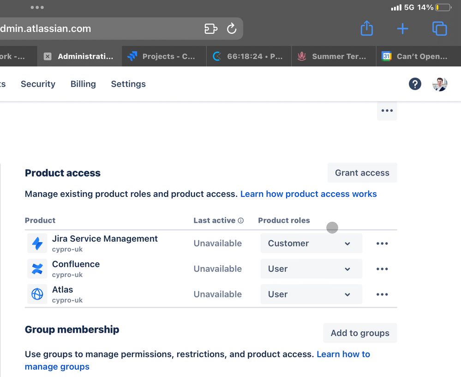
Task: Open the help question mark icon
Action: pyautogui.click(x=415, y=84)
